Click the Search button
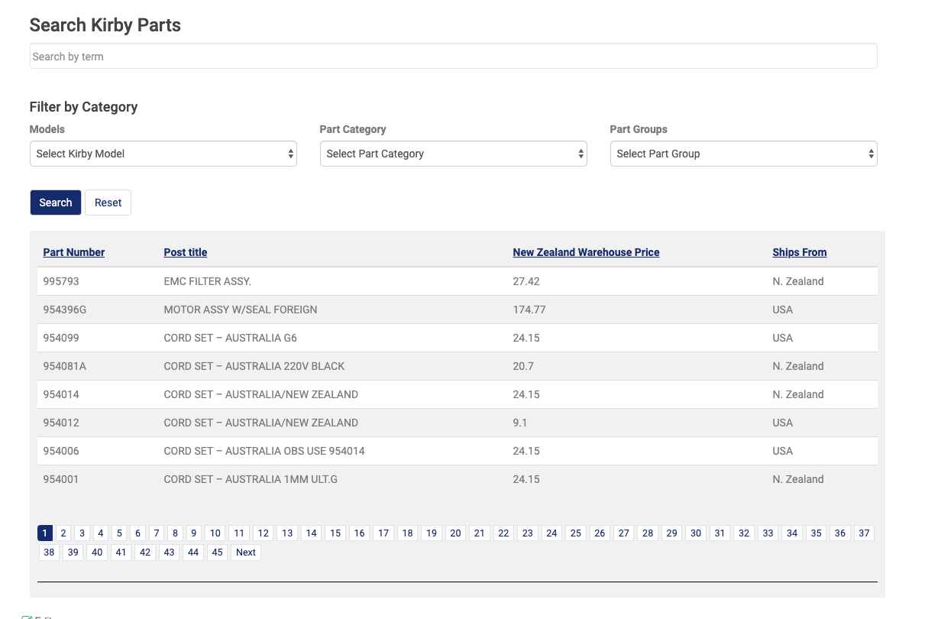The image size is (925, 619). [56, 203]
